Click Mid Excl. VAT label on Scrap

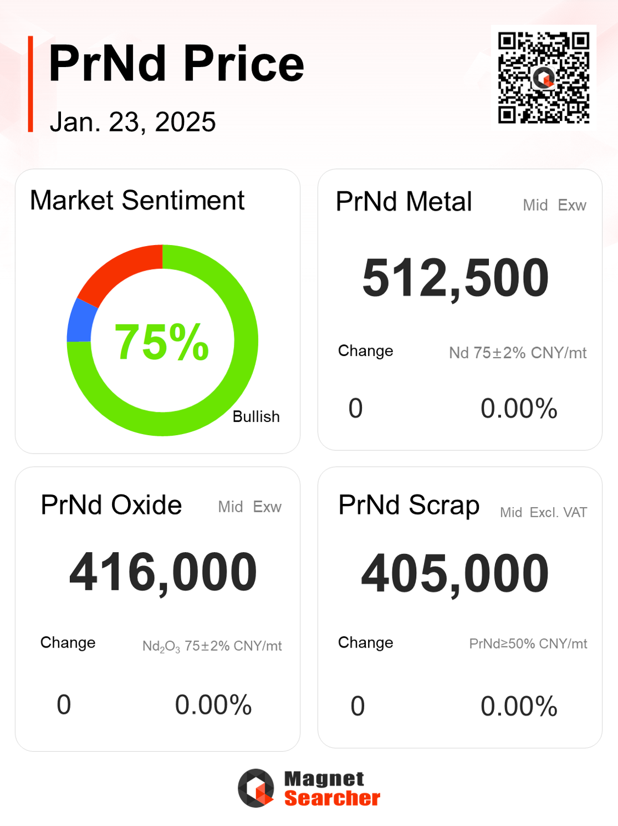(x=543, y=512)
